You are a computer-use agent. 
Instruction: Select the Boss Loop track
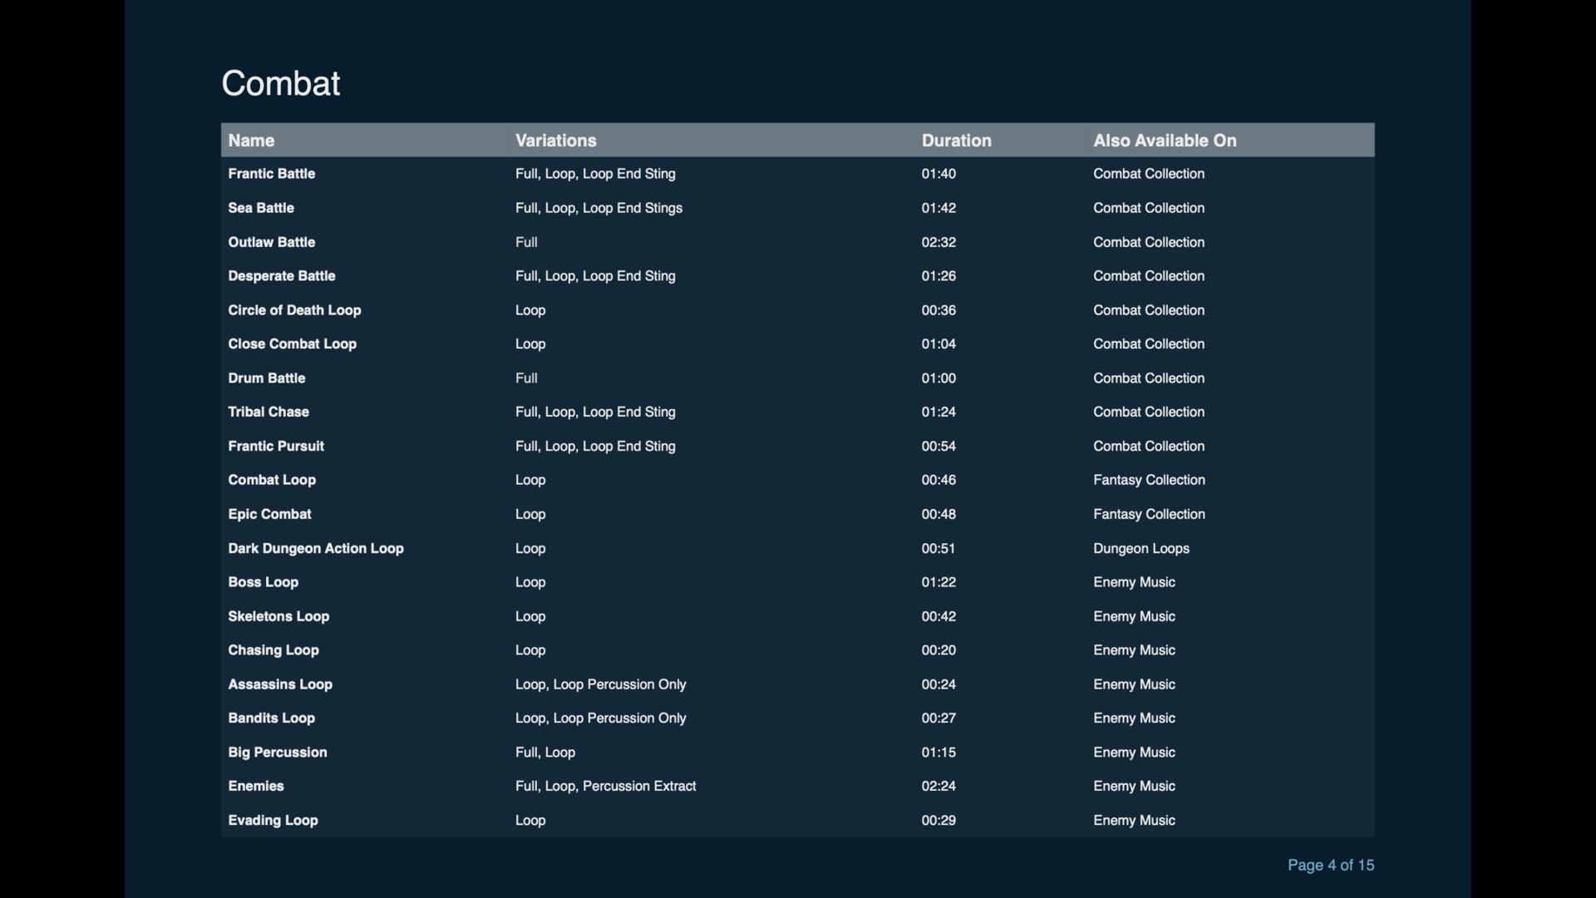(263, 582)
